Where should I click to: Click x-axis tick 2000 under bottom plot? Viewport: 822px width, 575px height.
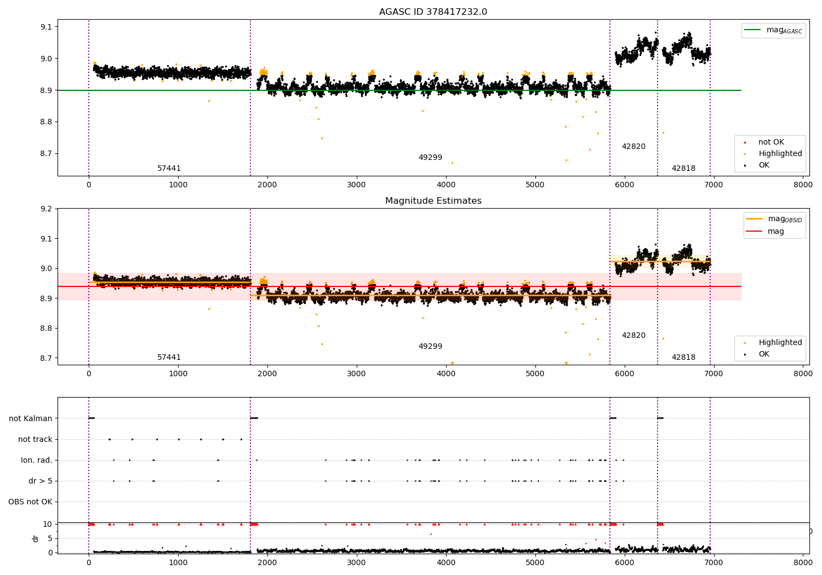pos(267,562)
